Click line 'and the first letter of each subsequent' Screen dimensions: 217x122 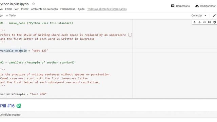[50, 82]
